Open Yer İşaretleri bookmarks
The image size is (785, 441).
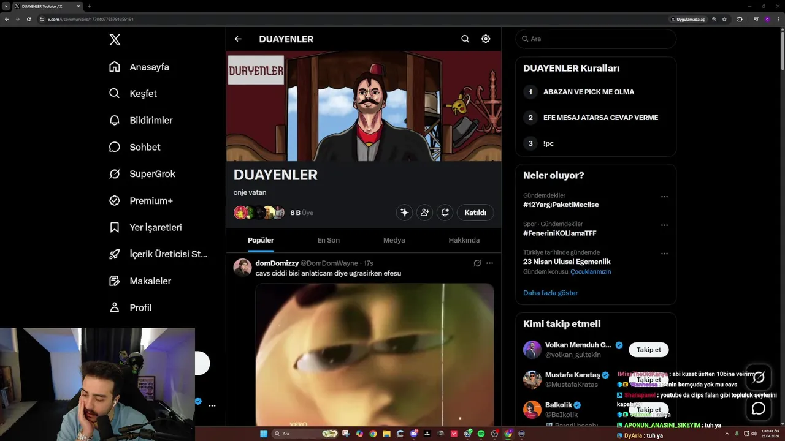(145, 227)
